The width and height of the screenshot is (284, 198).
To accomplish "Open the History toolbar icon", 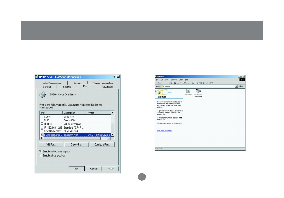I will point(193,83).
